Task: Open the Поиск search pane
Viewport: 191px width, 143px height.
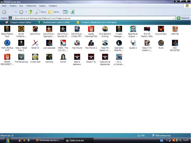Action: point(41,12)
